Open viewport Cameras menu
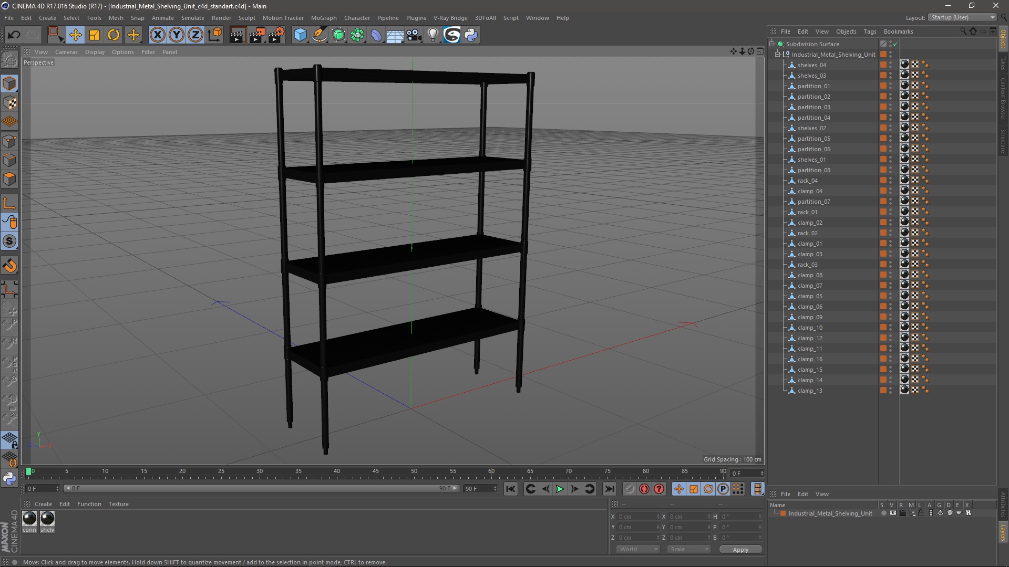The width and height of the screenshot is (1009, 567). pyautogui.click(x=66, y=52)
